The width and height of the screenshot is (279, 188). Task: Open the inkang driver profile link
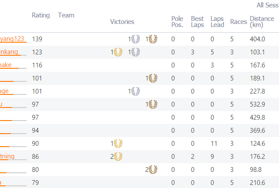pos(9,52)
